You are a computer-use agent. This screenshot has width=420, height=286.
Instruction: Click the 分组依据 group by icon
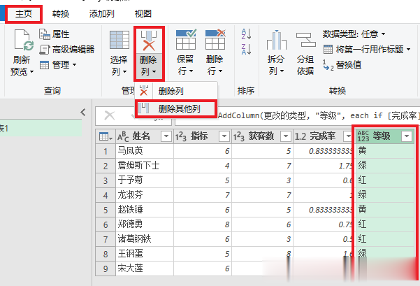pyautogui.click(x=305, y=40)
